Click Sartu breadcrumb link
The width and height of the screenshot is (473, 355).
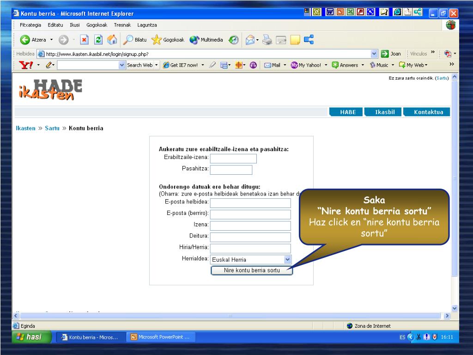[x=52, y=128]
